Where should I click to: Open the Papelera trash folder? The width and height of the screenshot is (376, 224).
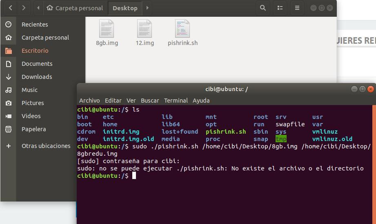[x=33, y=129]
